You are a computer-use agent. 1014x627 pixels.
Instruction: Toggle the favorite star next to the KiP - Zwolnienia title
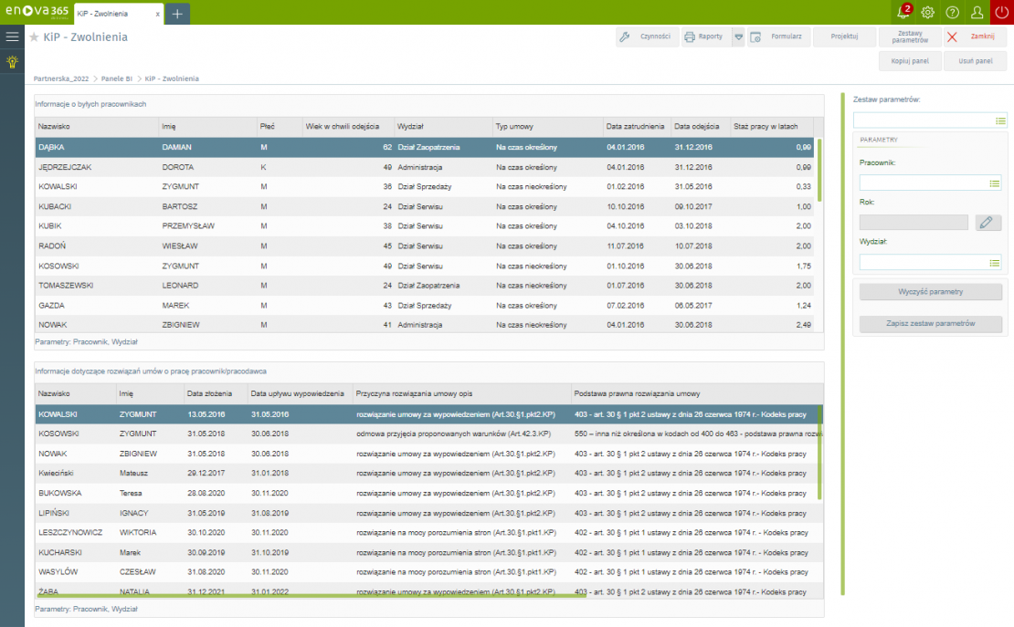click(35, 37)
